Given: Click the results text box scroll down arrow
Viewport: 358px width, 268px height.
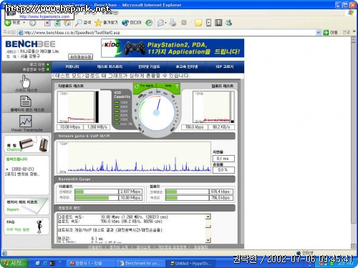Looking at the screenshot, I should click(x=208, y=240).
